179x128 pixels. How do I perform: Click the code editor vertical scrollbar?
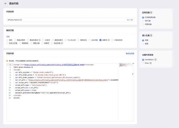(x=133, y=74)
